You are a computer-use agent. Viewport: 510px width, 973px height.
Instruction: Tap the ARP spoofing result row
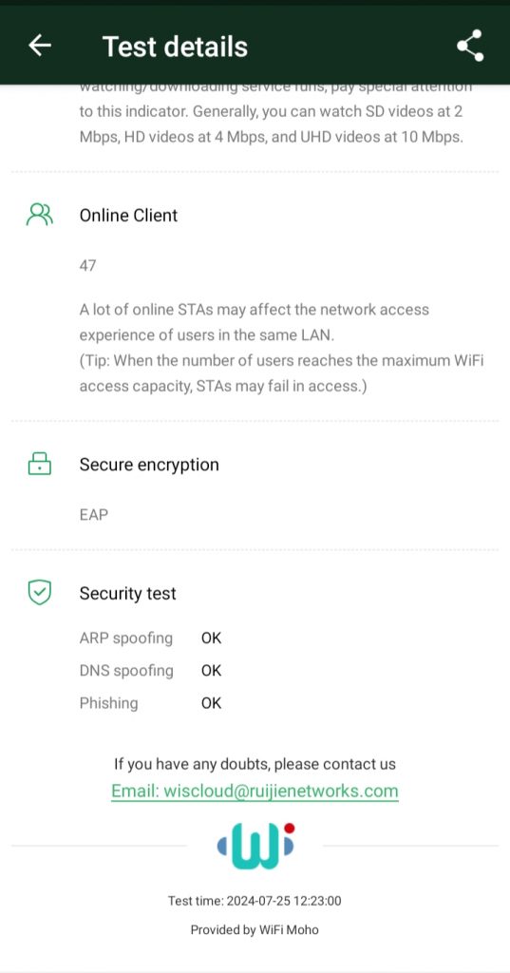150,638
